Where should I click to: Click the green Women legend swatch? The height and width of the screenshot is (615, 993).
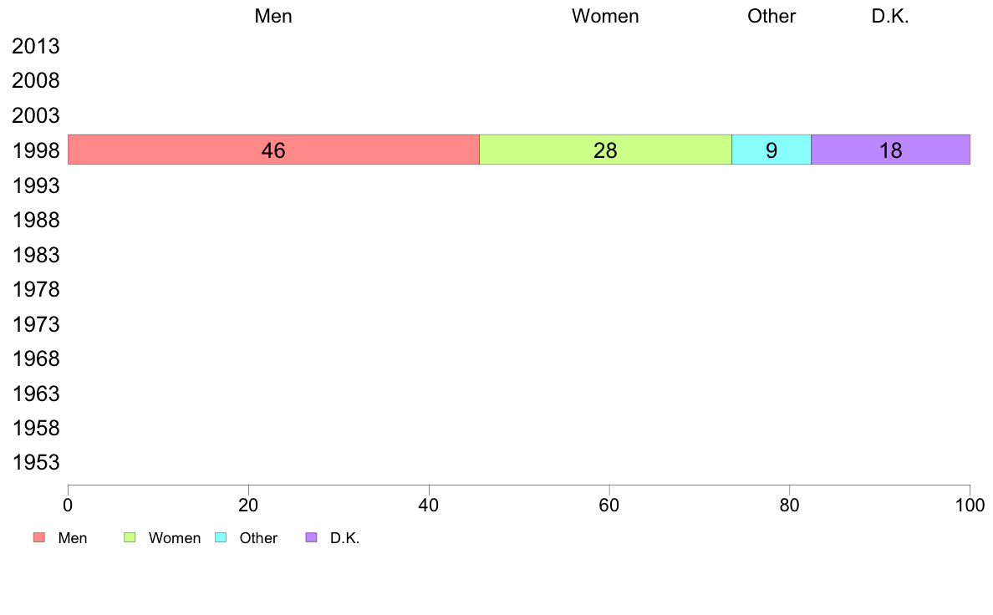pyautogui.click(x=130, y=537)
